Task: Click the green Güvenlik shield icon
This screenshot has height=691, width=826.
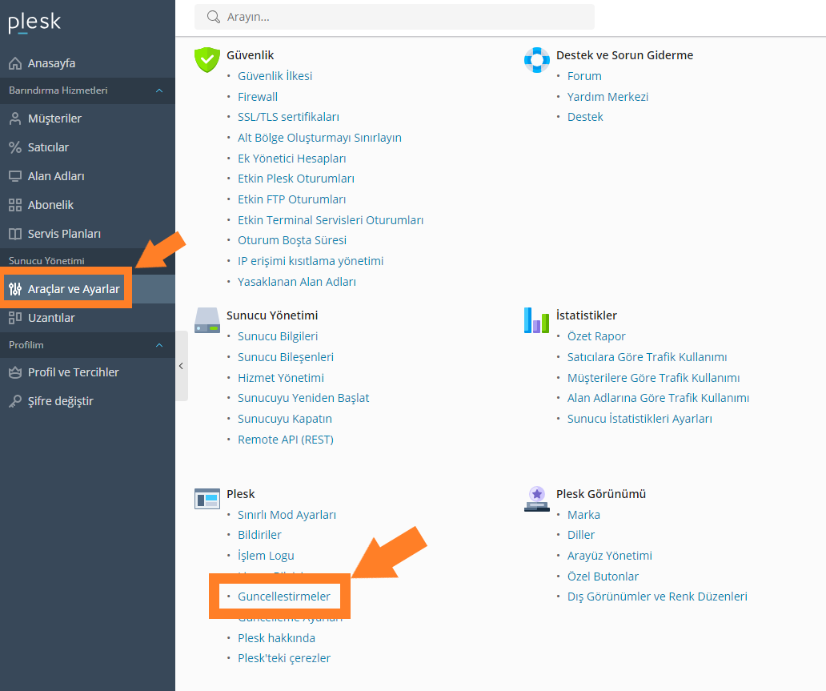Action: tap(207, 59)
